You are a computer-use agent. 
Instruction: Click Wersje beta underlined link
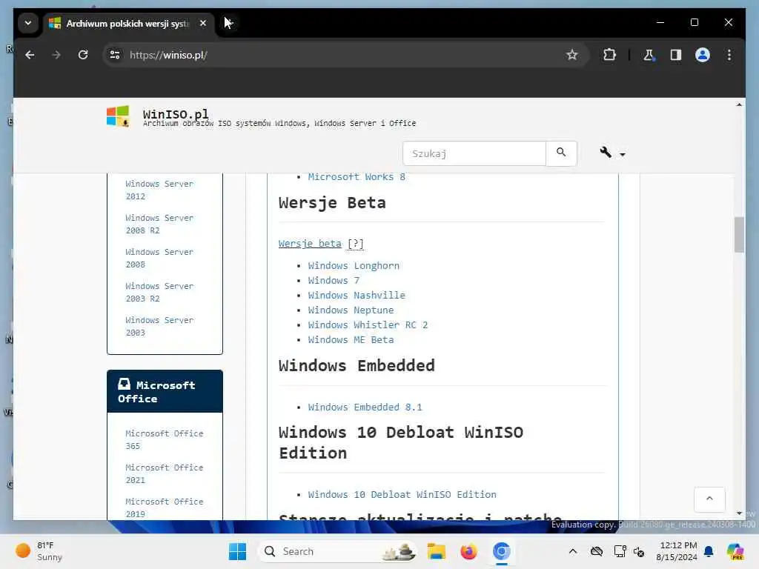[x=310, y=243]
